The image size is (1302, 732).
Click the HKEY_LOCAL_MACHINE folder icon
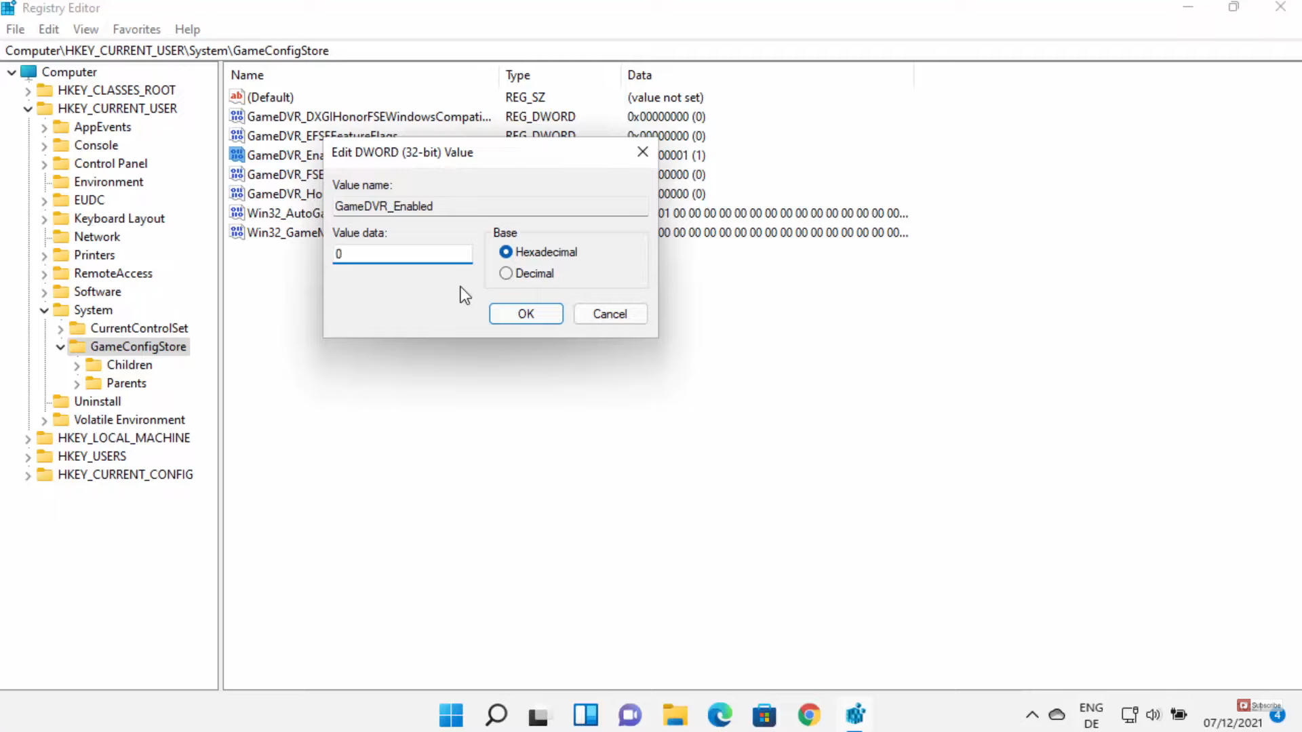pos(45,438)
